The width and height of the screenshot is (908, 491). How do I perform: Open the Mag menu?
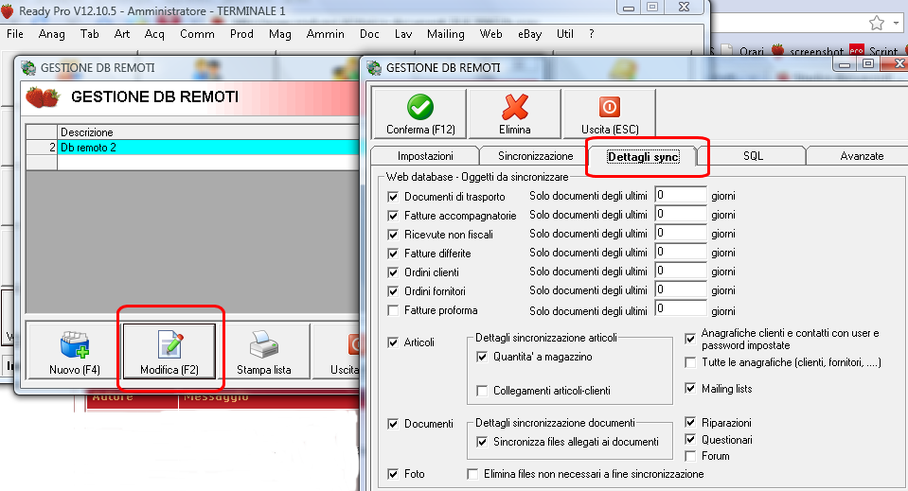click(279, 34)
